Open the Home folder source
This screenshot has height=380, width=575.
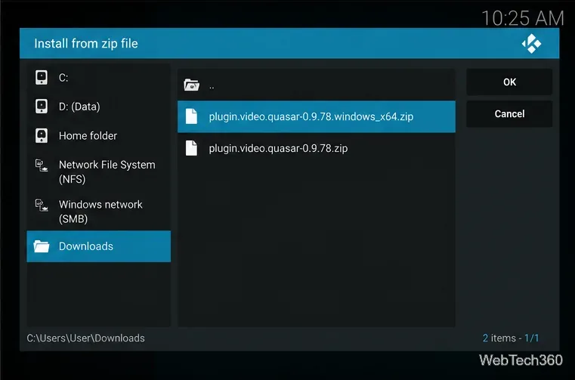[99, 135]
